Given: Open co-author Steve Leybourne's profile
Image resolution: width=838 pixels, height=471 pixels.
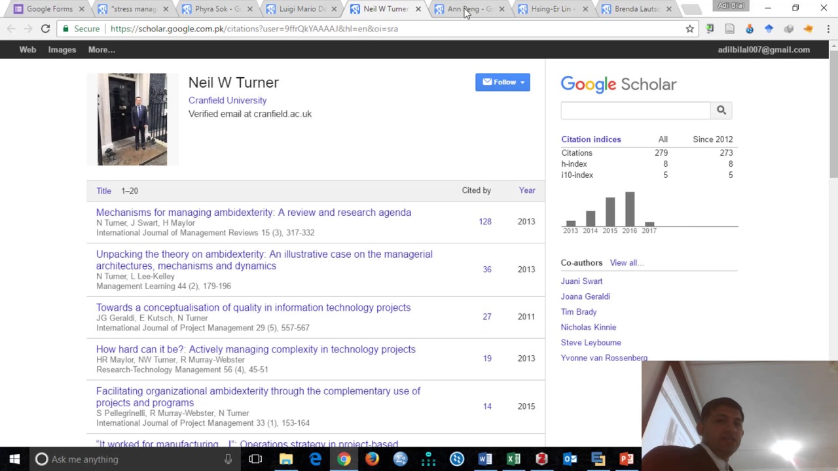Looking at the screenshot, I should coord(591,343).
